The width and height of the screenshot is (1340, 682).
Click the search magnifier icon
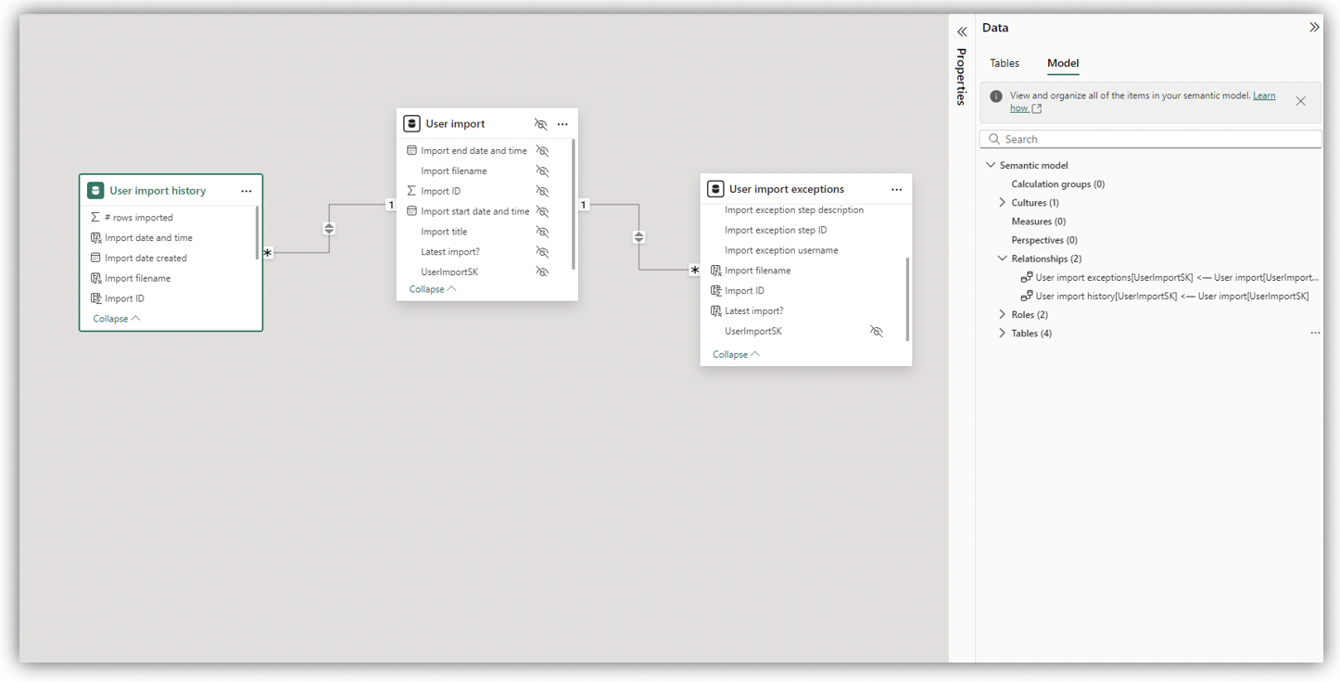pyautogui.click(x=994, y=139)
